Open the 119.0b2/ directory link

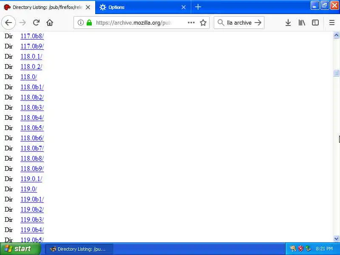[x=32, y=209]
